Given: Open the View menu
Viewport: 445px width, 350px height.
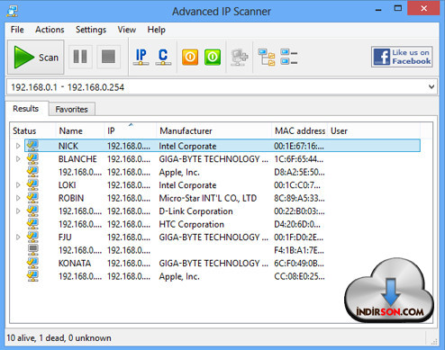Looking at the screenshot, I should click(x=127, y=30).
